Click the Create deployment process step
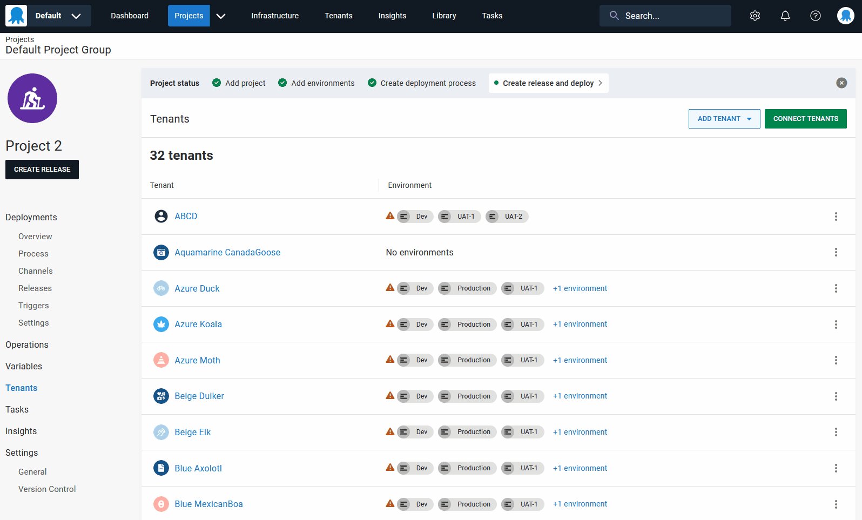The width and height of the screenshot is (862, 520). (x=422, y=83)
